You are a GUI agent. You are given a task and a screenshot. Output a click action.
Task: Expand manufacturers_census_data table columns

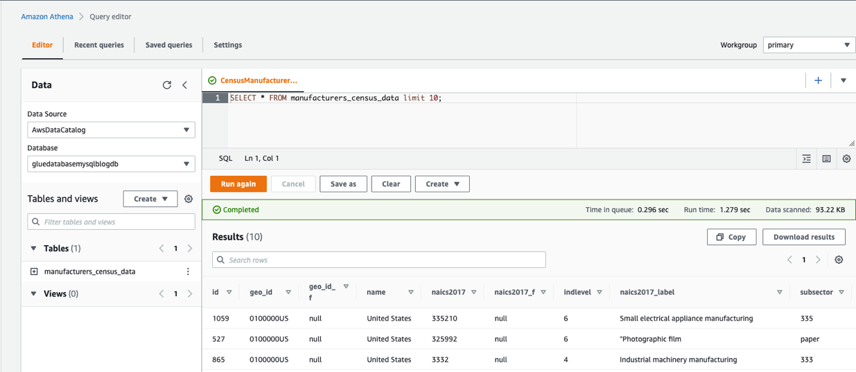point(34,272)
